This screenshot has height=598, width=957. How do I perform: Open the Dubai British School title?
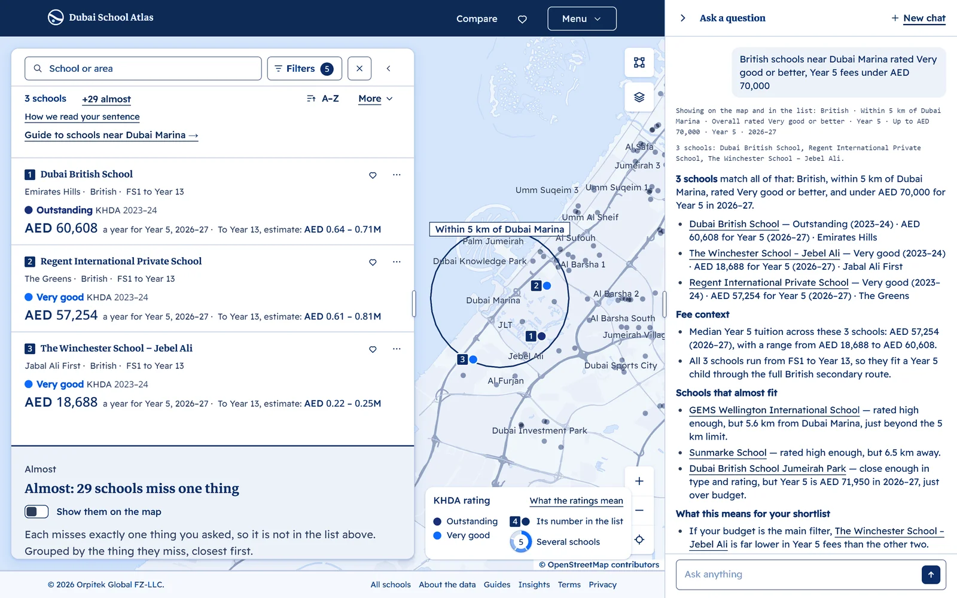tap(87, 175)
